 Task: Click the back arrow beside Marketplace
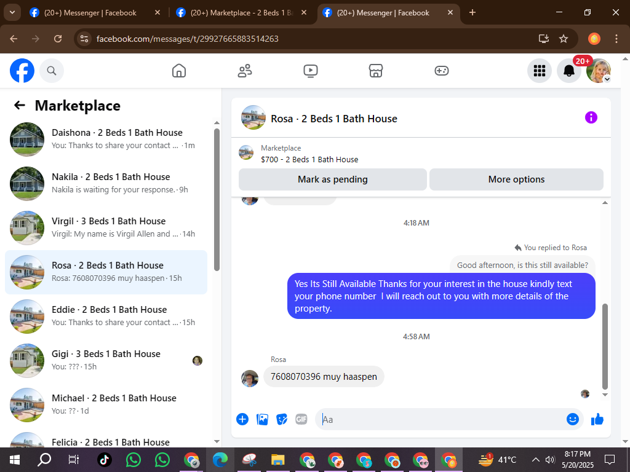click(20, 105)
